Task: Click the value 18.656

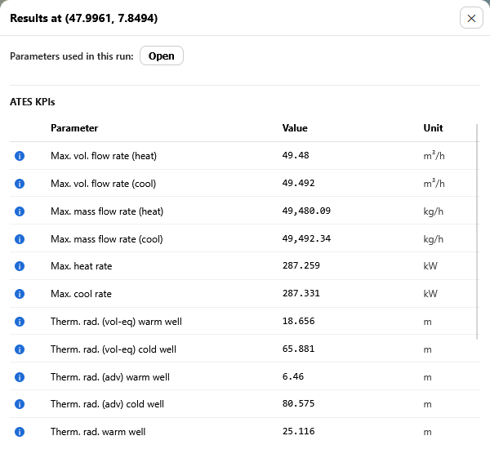Action: [x=298, y=321]
